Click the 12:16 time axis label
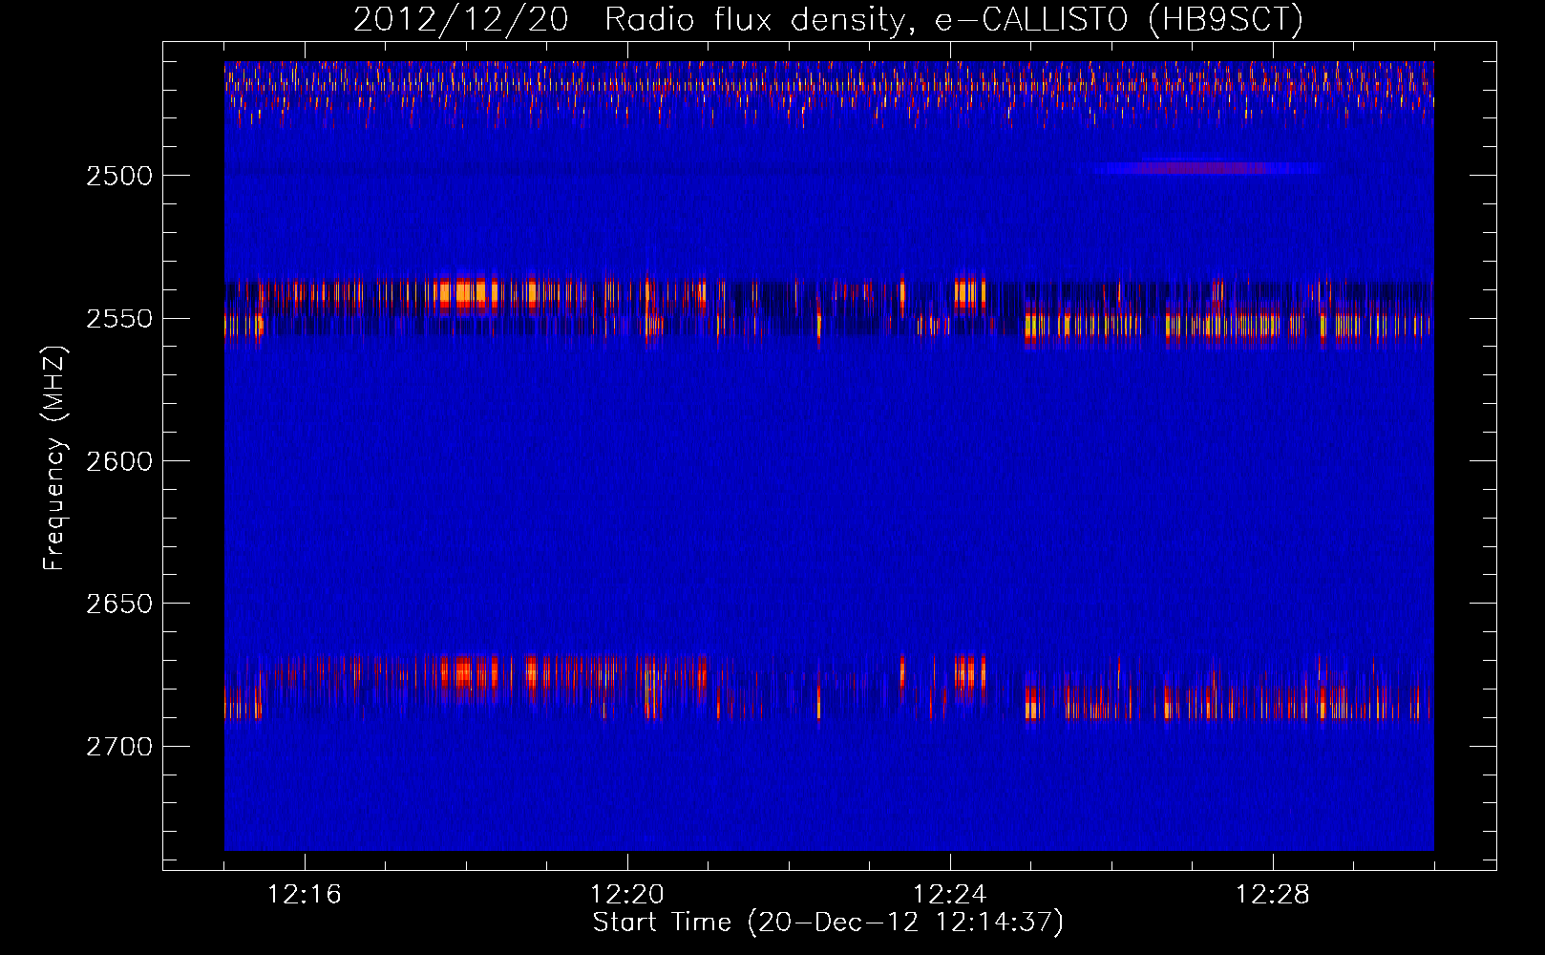 (305, 895)
